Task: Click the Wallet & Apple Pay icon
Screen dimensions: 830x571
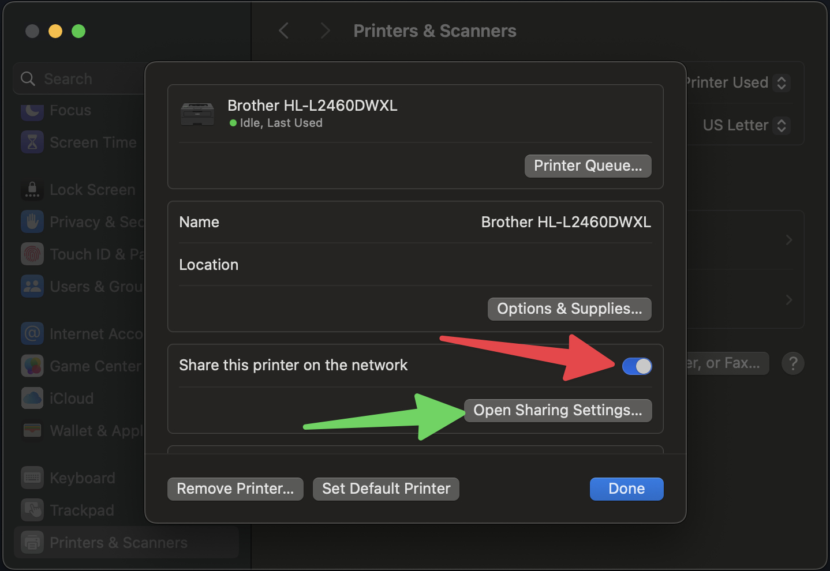Action: tap(32, 430)
